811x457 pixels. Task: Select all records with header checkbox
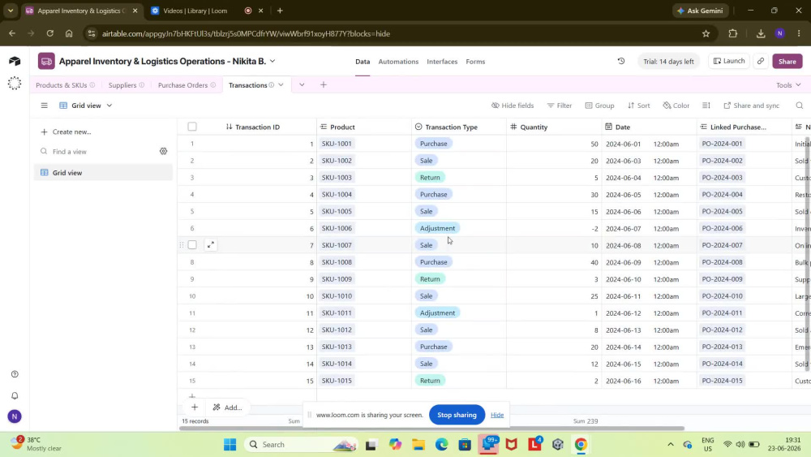point(192,127)
